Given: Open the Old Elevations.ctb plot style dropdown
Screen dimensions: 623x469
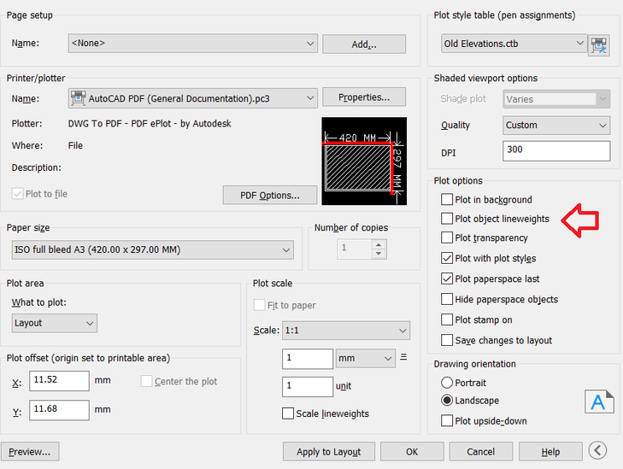Looking at the screenshot, I should pos(514,44).
